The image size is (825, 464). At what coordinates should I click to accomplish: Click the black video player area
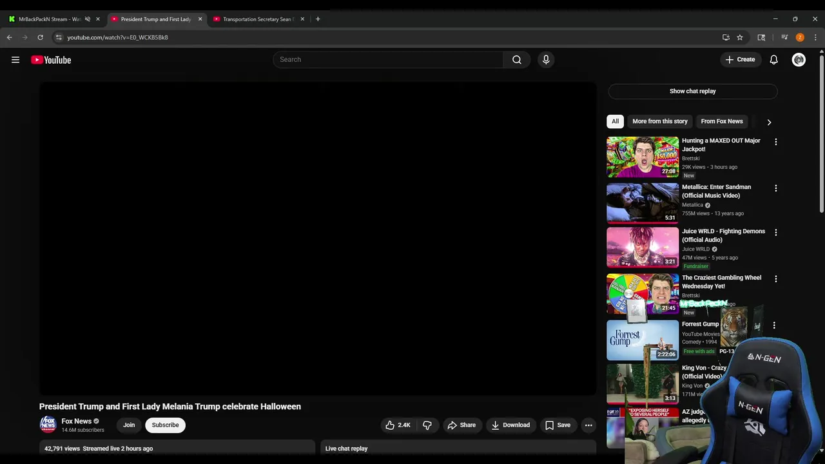point(318,238)
